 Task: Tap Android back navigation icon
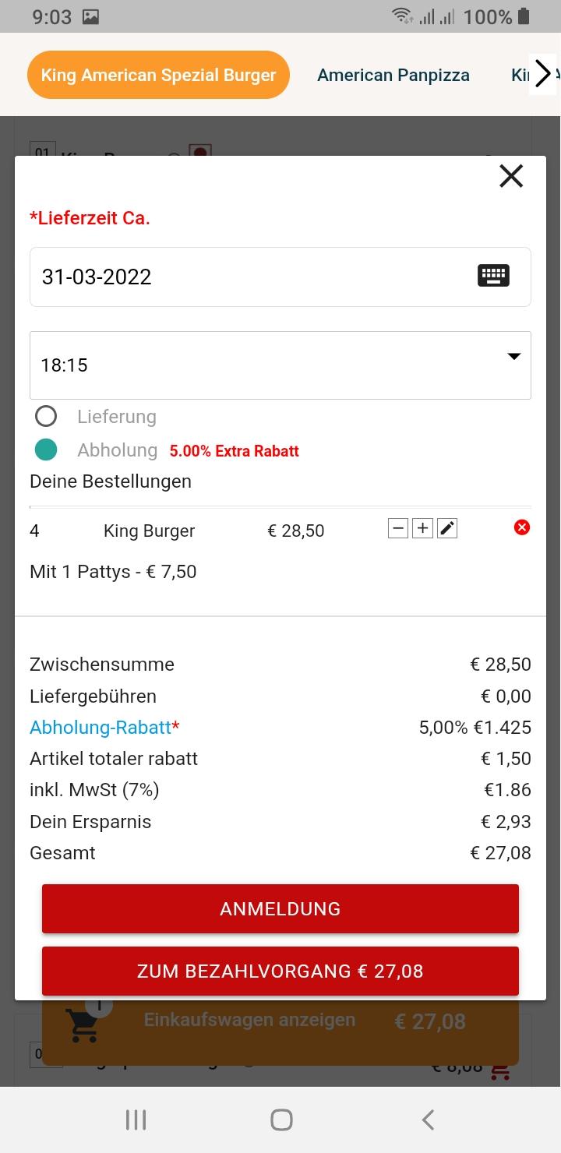pyautogui.click(x=428, y=1120)
